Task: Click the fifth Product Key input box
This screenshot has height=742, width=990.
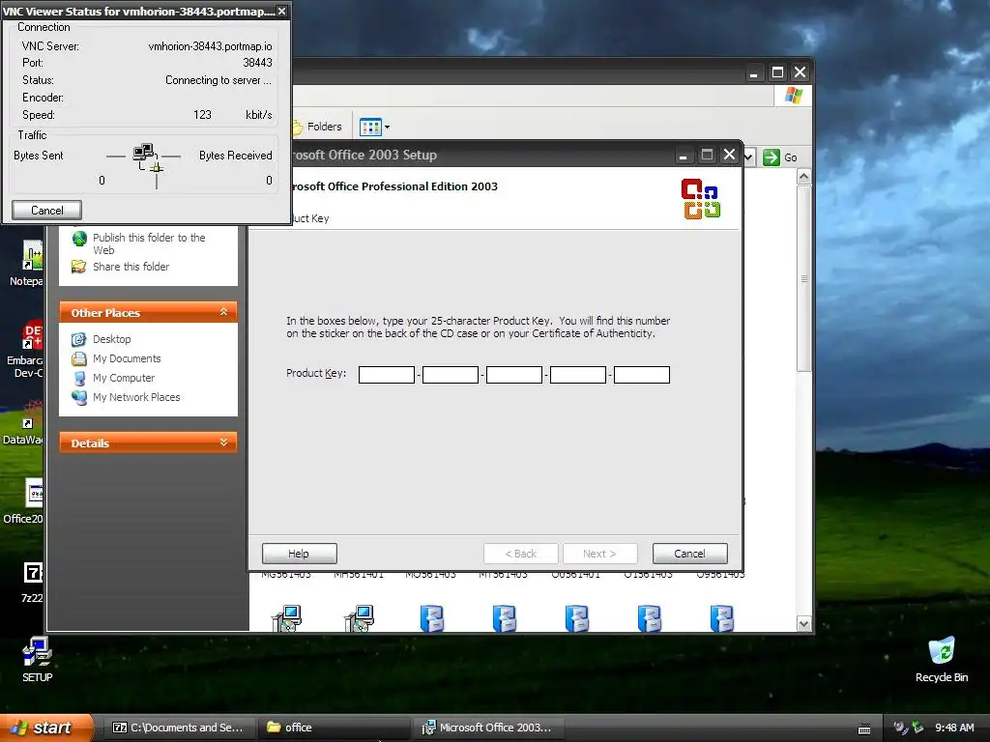Action: coord(642,375)
